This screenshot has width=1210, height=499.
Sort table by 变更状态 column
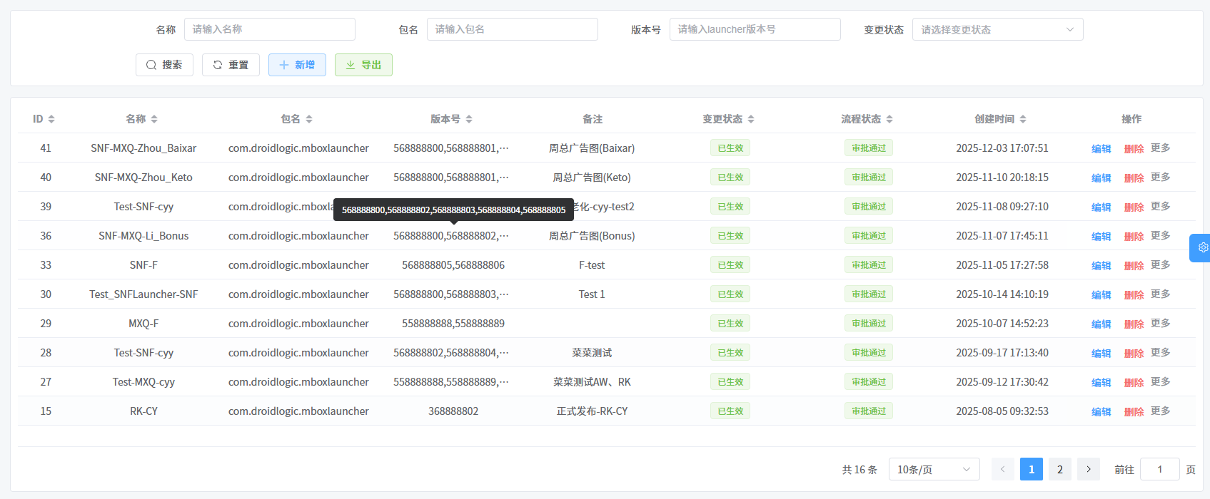(x=751, y=119)
